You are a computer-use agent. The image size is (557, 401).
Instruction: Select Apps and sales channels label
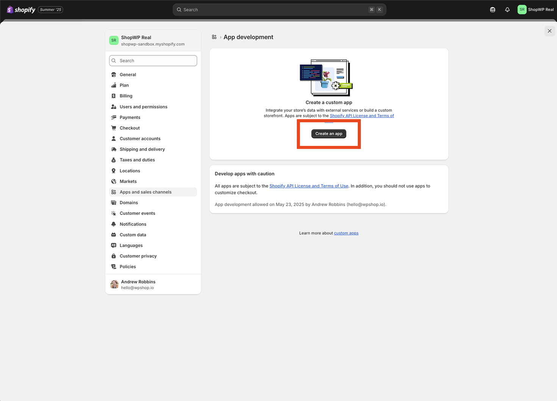pos(146,192)
